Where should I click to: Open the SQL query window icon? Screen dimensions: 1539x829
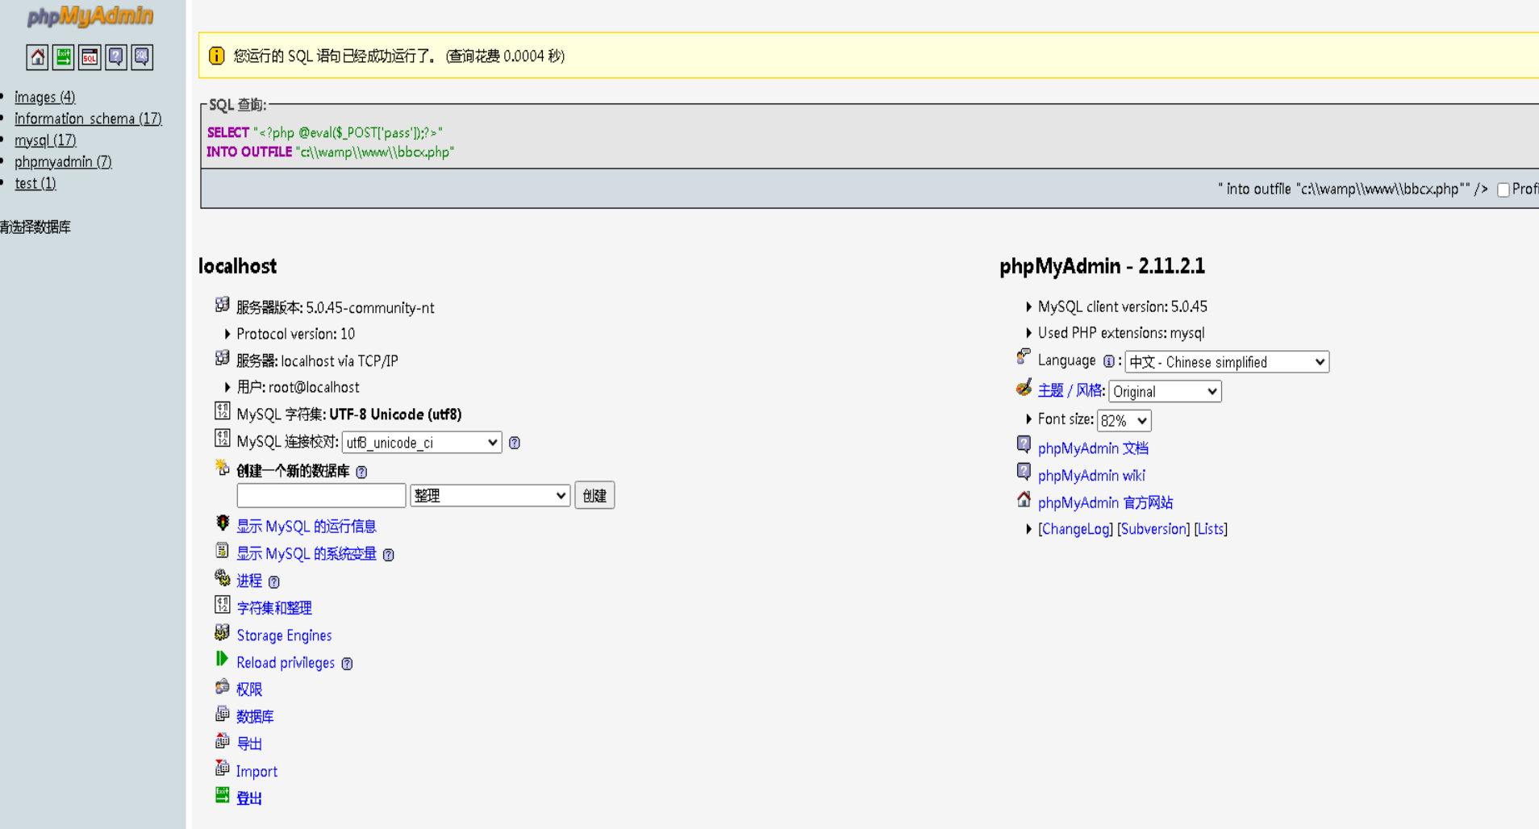pyautogui.click(x=90, y=57)
